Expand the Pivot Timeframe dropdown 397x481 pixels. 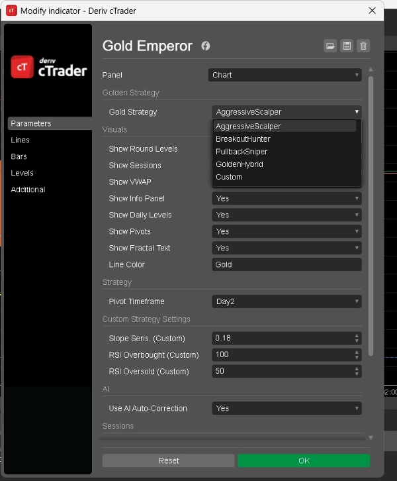(x=287, y=301)
